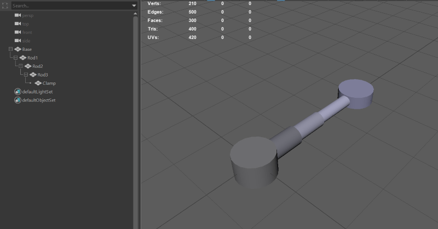Collapse the Rod1 node children
This screenshot has height=229, width=438.
pos(15,58)
